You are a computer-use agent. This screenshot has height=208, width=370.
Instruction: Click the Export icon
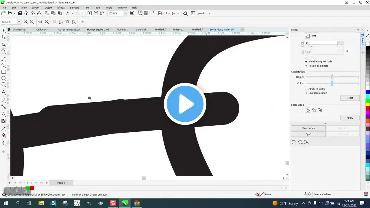[x=96, y=13]
